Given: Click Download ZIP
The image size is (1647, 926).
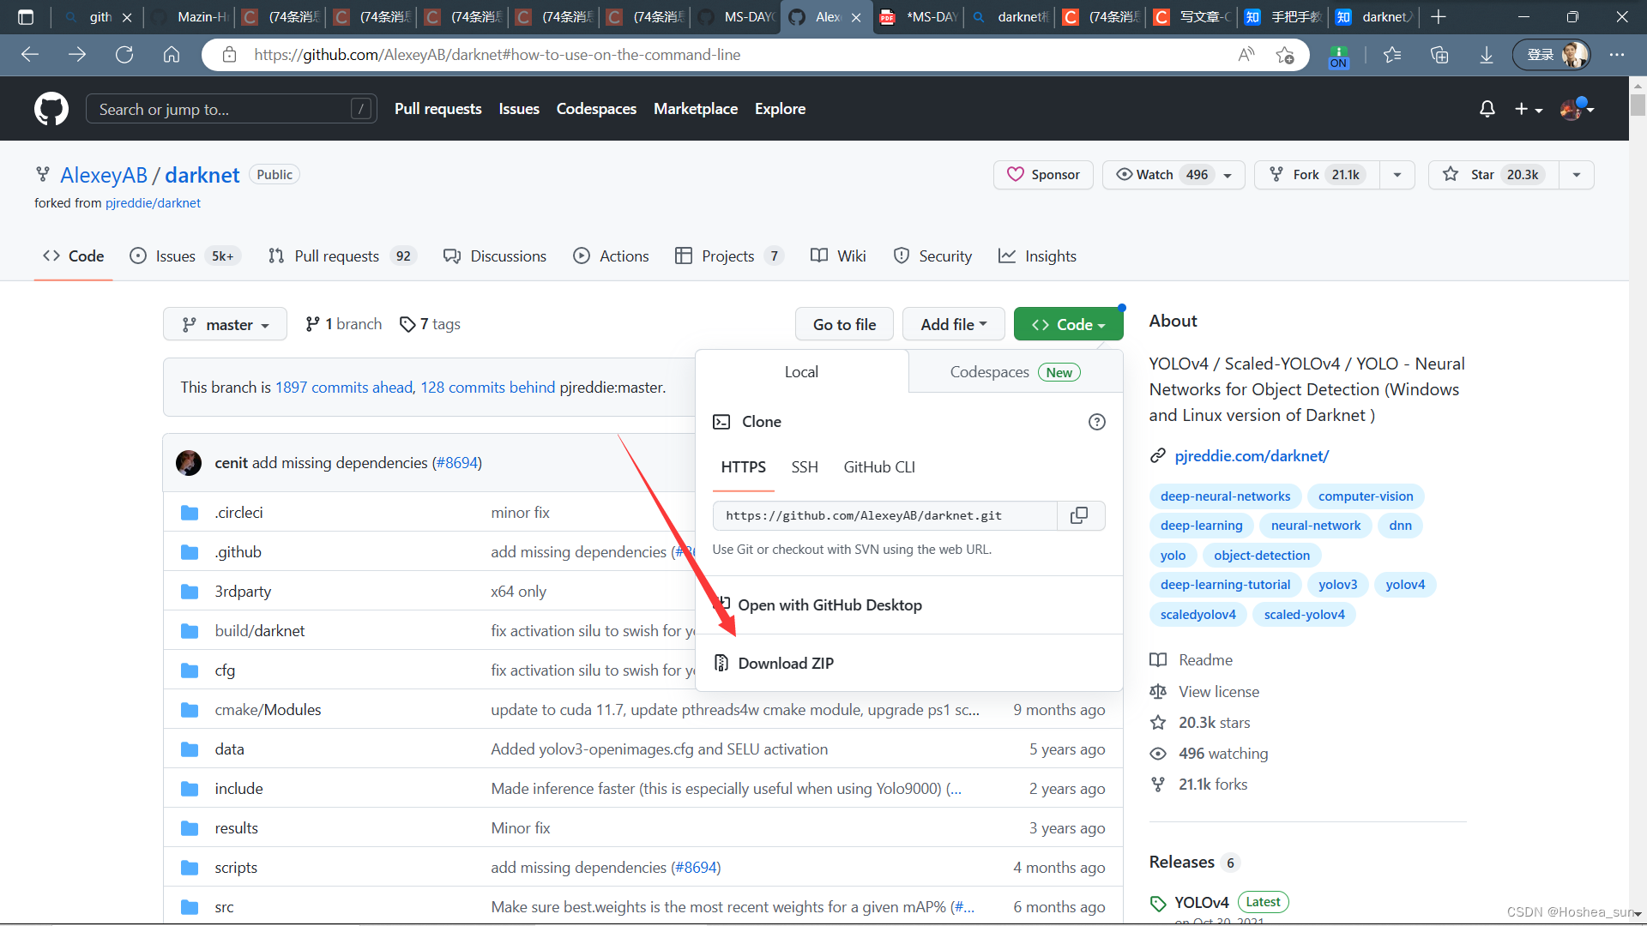Looking at the screenshot, I should pos(785,664).
